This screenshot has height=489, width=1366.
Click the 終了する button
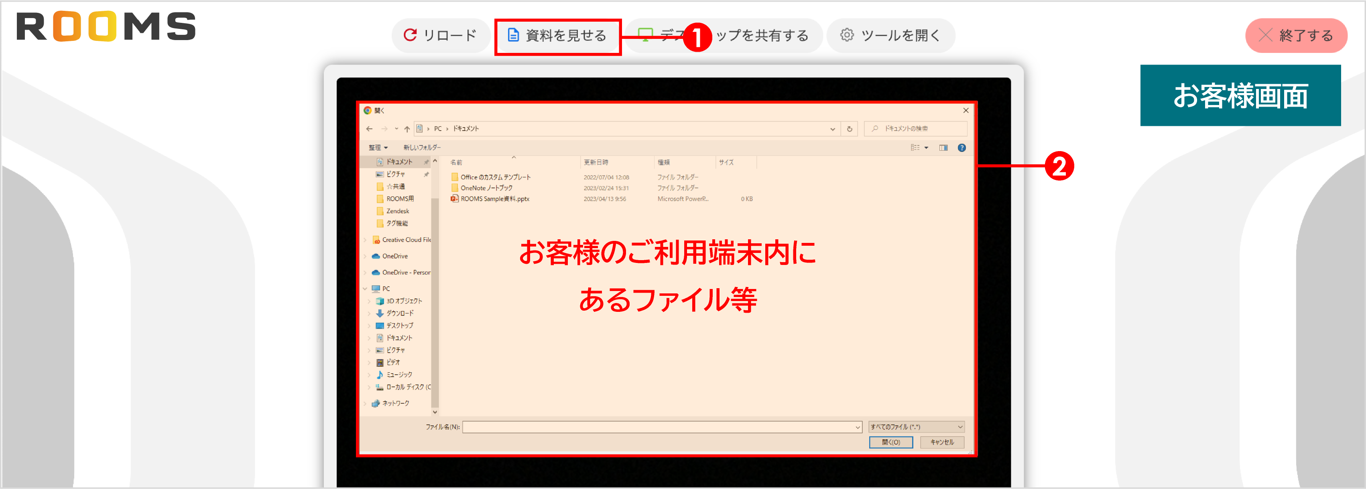coord(1296,35)
